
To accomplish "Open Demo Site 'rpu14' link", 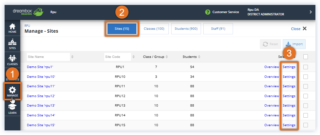I will [x=41, y=115].
